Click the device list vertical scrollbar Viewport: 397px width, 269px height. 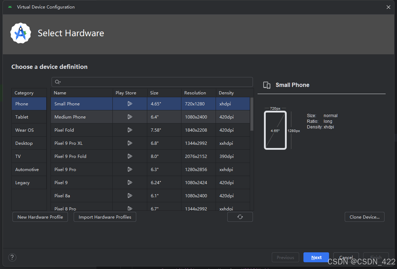252,114
